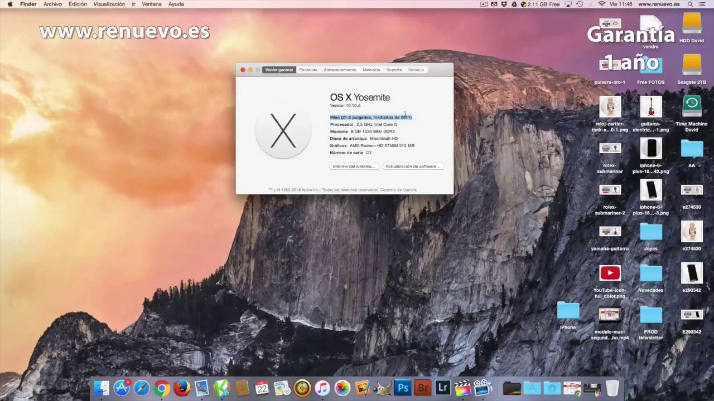Open the Applications folder stack in Dock

click(532, 388)
